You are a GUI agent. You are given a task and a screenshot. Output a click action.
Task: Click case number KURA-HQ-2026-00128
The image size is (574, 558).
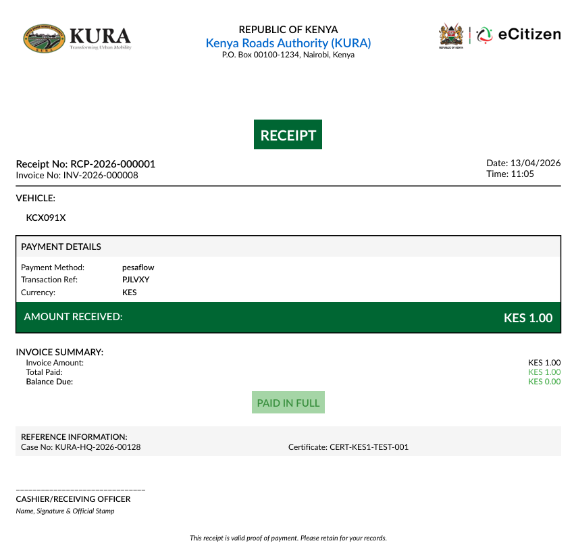click(98, 447)
